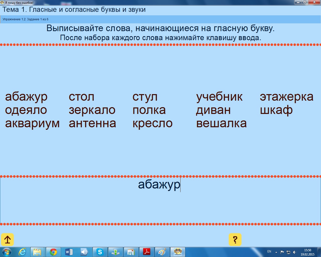Open Windows Explorer folder in the taskbar
321x257 pixels.
(37, 252)
